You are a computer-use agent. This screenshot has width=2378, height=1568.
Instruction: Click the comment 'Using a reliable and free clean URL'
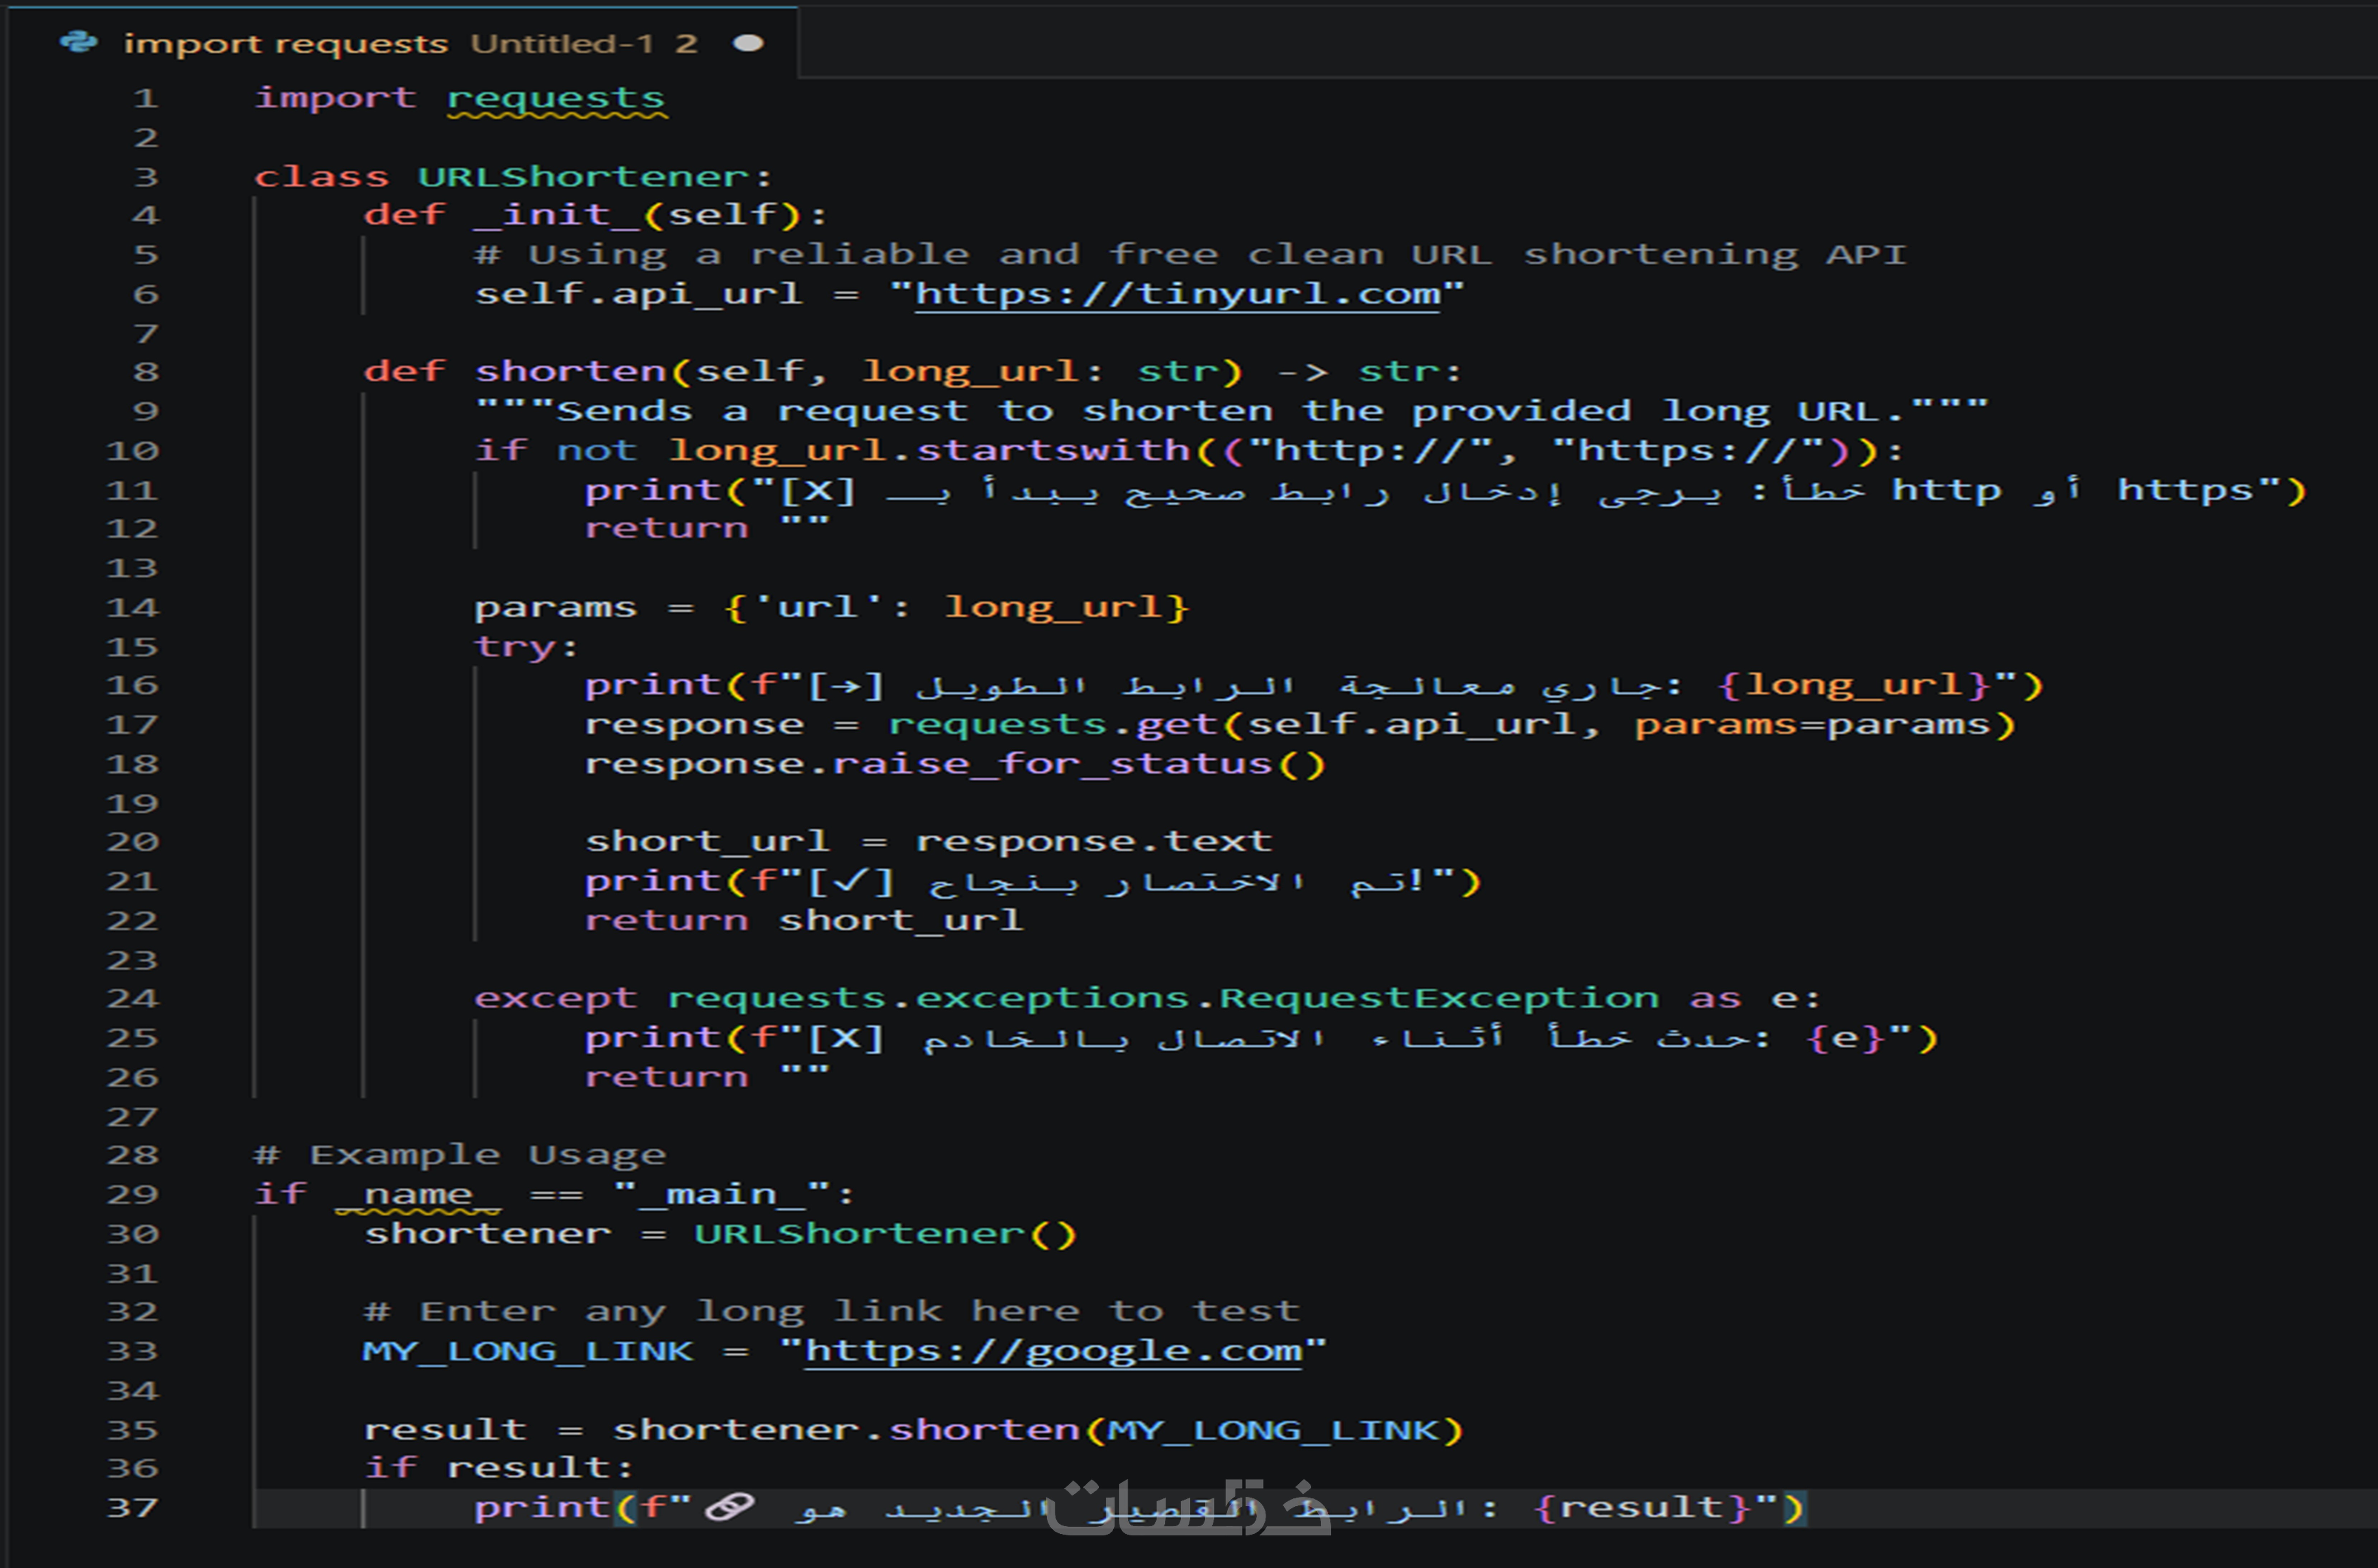click(x=1010, y=255)
